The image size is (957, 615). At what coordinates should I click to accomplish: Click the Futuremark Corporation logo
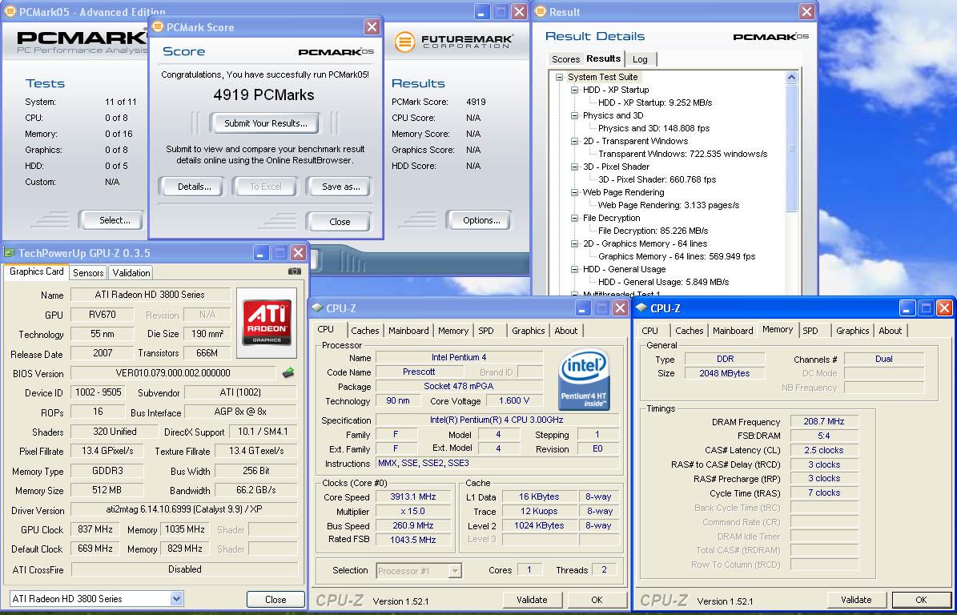[x=453, y=42]
